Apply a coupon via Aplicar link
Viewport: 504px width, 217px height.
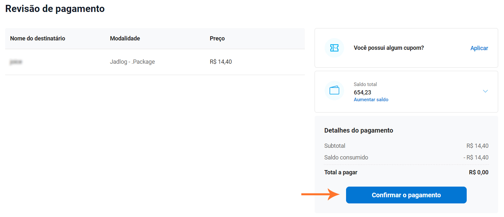point(479,48)
